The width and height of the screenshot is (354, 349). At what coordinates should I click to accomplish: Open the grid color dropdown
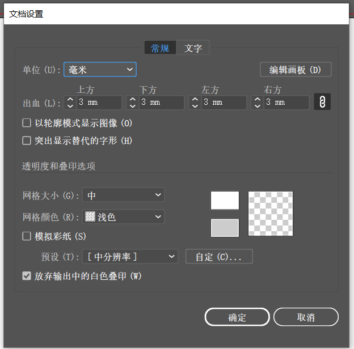[x=124, y=217]
